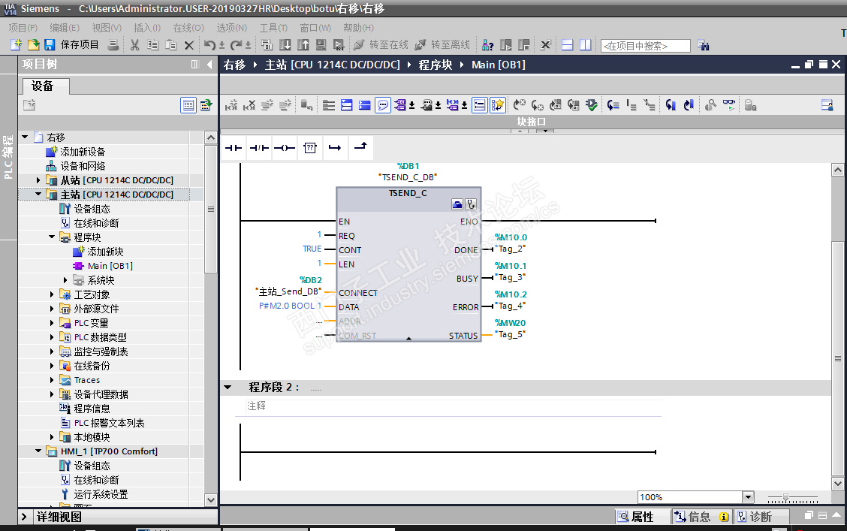Click search-in-project binoculars icon

point(703,45)
